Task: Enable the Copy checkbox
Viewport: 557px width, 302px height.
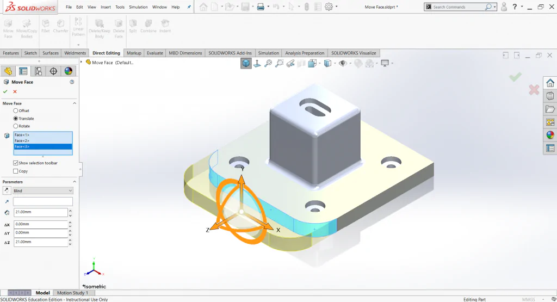Action: click(16, 171)
